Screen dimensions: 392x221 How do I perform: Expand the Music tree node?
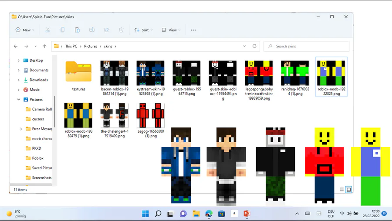18,90
